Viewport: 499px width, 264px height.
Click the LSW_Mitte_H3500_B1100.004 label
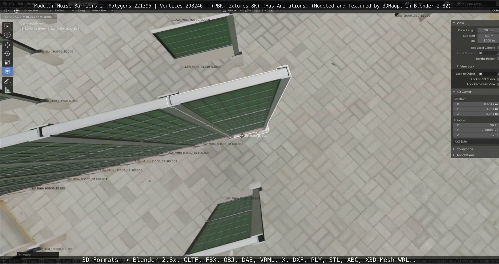point(188,153)
